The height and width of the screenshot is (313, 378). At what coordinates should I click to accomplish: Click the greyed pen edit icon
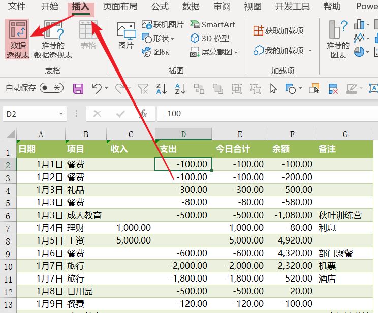coord(352,89)
